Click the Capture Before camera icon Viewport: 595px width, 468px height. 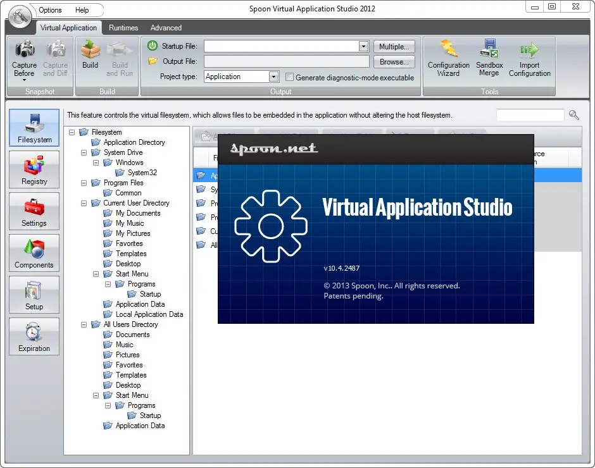pos(25,49)
